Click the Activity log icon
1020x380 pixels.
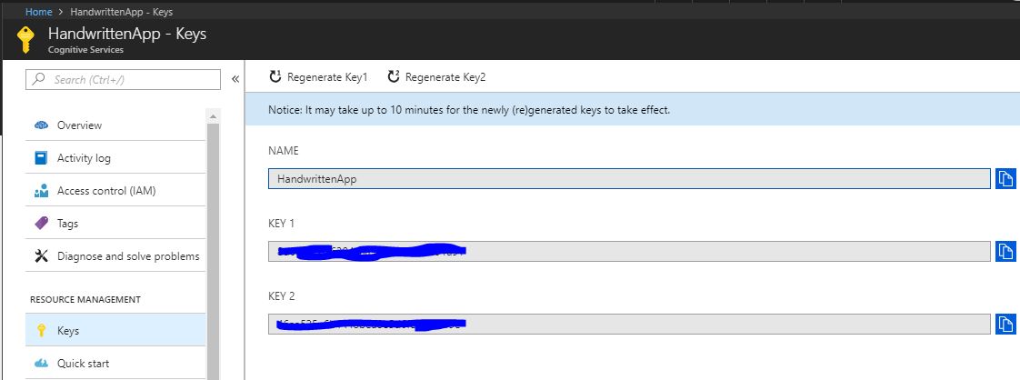tap(41, 157)
